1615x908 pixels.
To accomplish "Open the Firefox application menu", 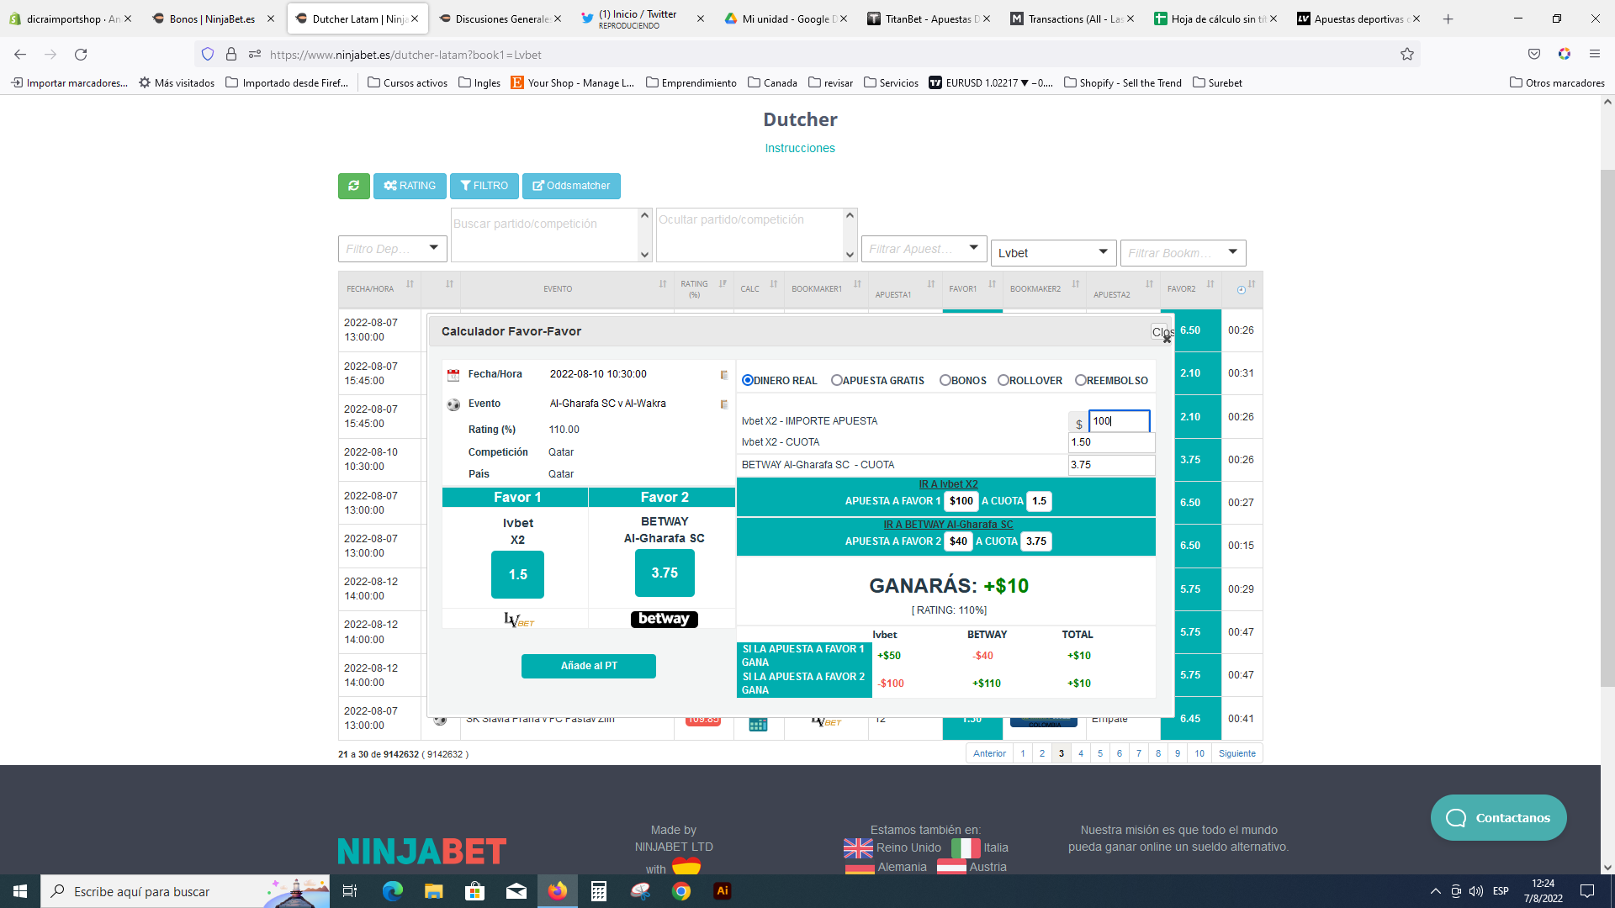I will pos(1595,55).
